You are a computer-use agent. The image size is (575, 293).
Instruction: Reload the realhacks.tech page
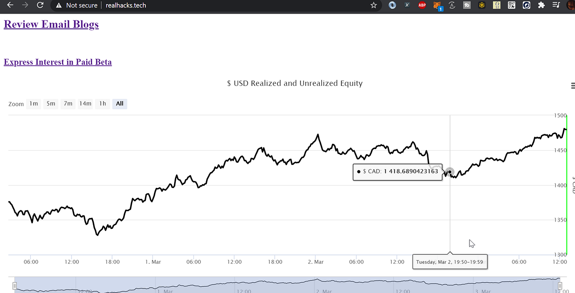[x=39, y=5]
